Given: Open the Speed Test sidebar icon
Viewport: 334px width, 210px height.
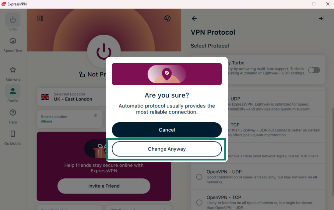Looking at the screenshot, I should [13, 41].
